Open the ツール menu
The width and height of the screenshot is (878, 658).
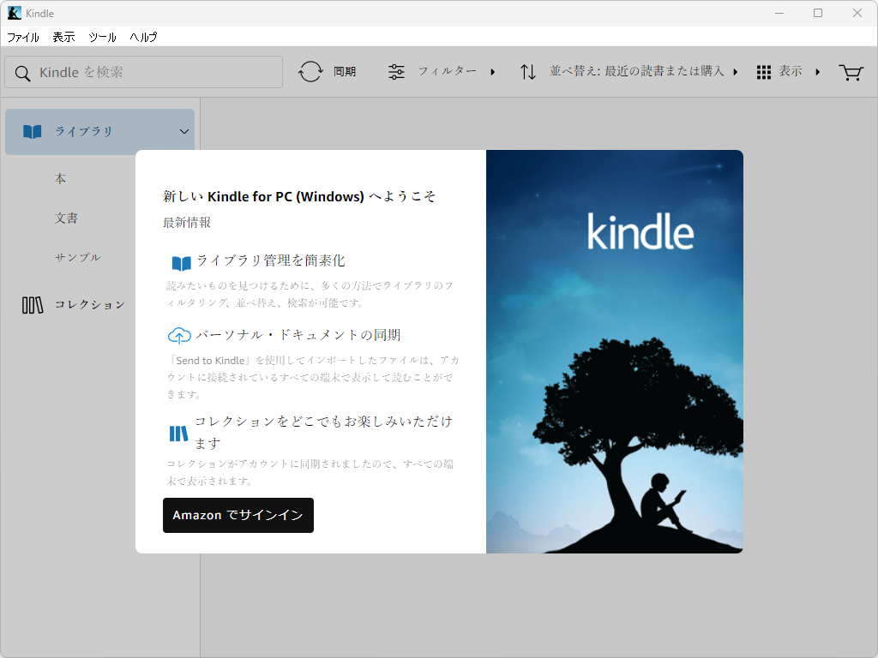pos(101,37)
